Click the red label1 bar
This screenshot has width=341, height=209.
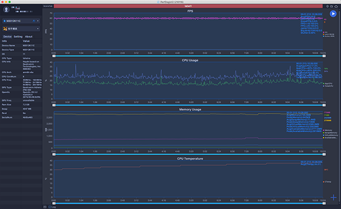pyautogui.click(x=188, y=6)
